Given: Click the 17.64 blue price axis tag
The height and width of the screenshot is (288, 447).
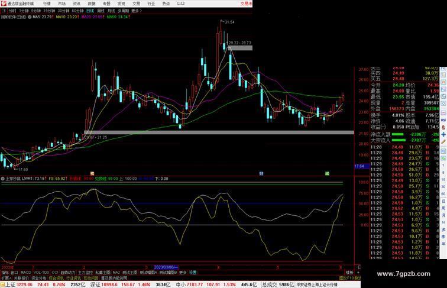Looking at the screenshot, I should coord(362,166).
